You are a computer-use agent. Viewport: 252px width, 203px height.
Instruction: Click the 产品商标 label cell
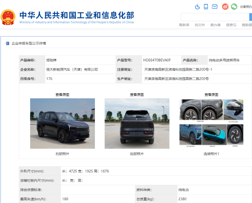point(32,60)
